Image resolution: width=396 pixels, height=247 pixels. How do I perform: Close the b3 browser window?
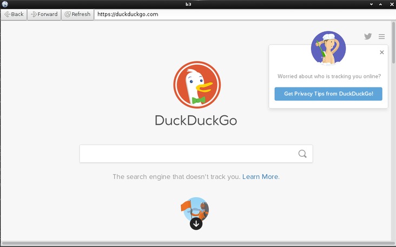pos(392,4)
